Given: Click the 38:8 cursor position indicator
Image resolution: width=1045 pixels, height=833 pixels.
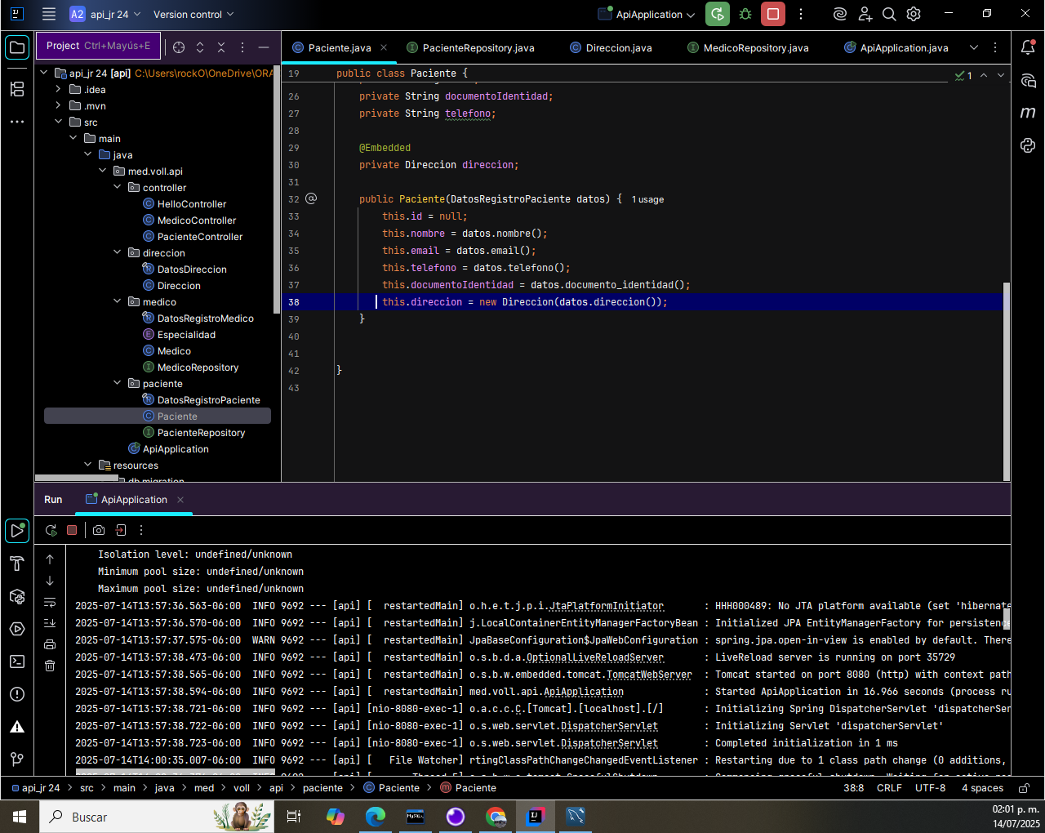Looking at the screenshot, I should pos(853,788).
